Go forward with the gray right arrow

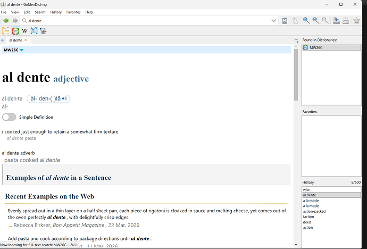coord(15,21)
